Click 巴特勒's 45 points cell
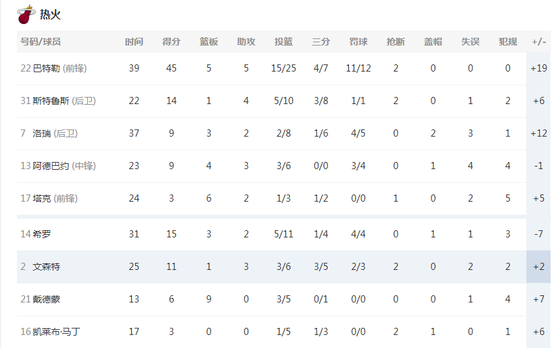This screenshot has height=348, width=553. (172, 68)
